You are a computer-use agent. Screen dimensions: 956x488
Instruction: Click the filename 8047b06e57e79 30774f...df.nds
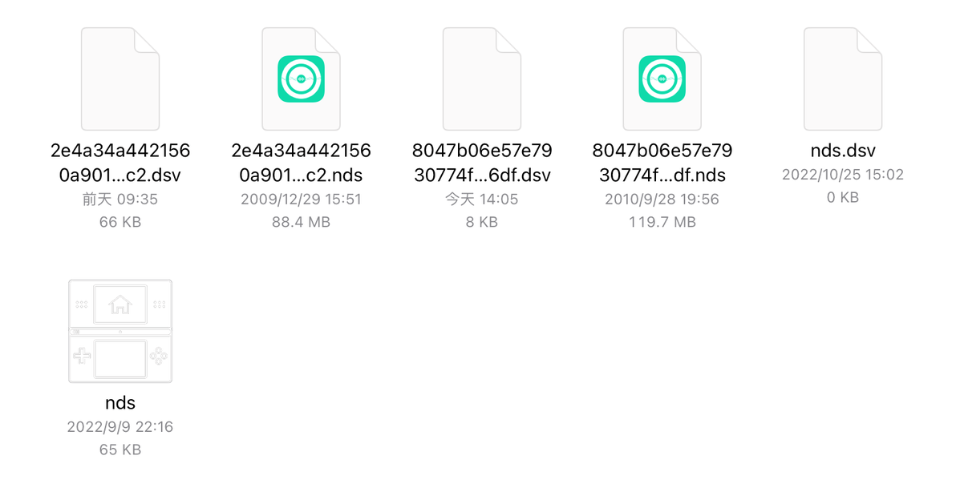[662, 163]
